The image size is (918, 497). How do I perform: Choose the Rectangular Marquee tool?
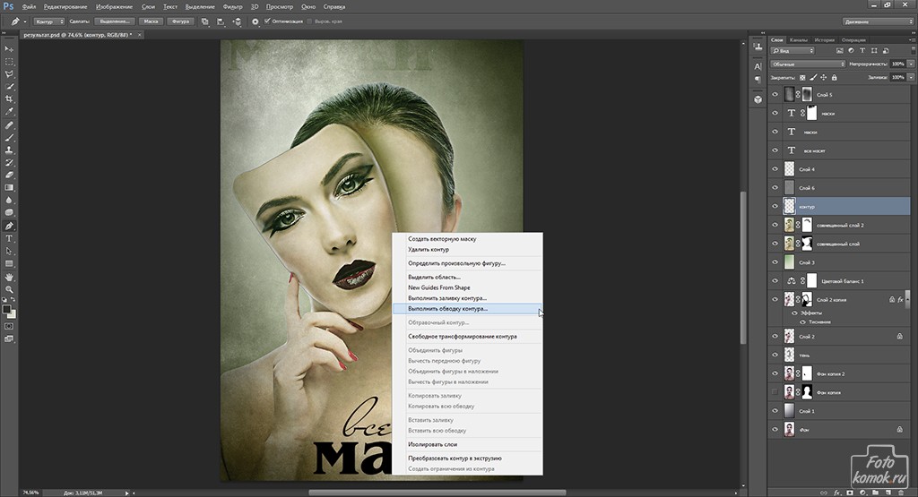tap(10, 61)
